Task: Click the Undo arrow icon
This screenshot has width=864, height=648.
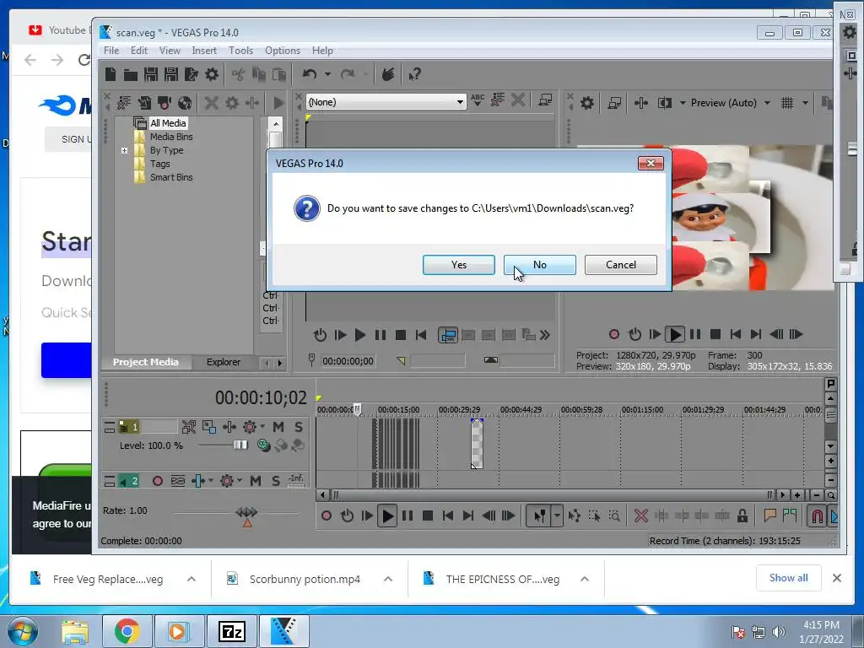Action: pos(310,74)
